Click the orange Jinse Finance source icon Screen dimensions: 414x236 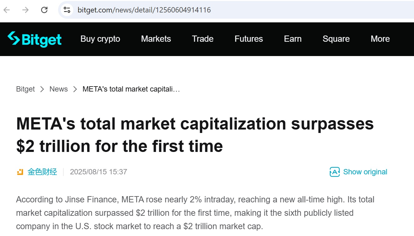[20, 172]
